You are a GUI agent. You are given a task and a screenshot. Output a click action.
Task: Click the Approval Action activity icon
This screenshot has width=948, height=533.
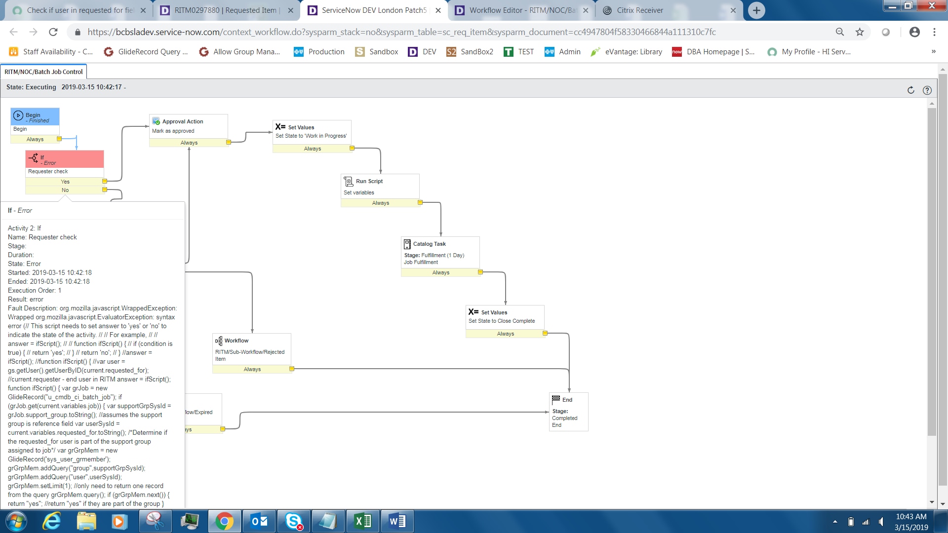pos(156,121)
